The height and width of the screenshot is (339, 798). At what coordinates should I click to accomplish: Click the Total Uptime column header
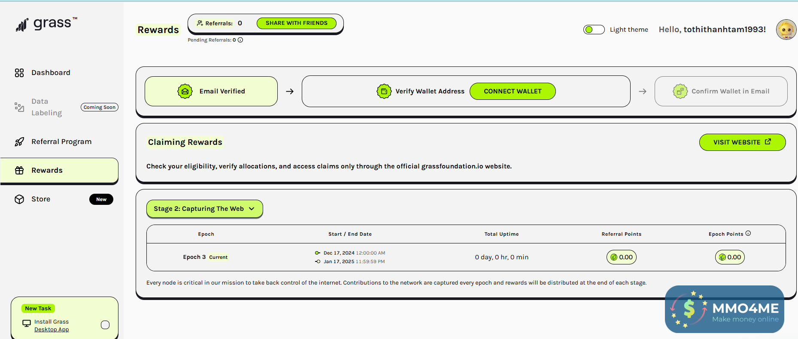pyautogui.click(x=502, y=234)
